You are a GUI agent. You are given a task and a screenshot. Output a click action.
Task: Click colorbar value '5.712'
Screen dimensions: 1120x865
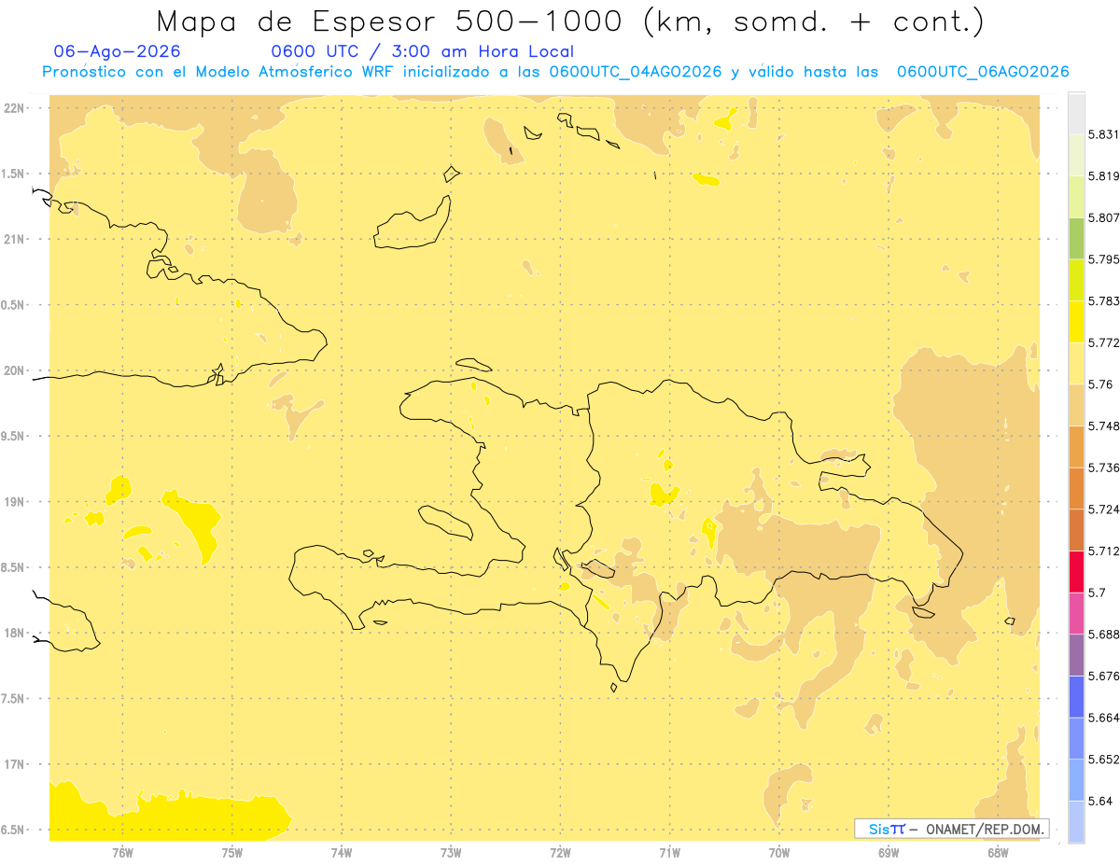1103,551
